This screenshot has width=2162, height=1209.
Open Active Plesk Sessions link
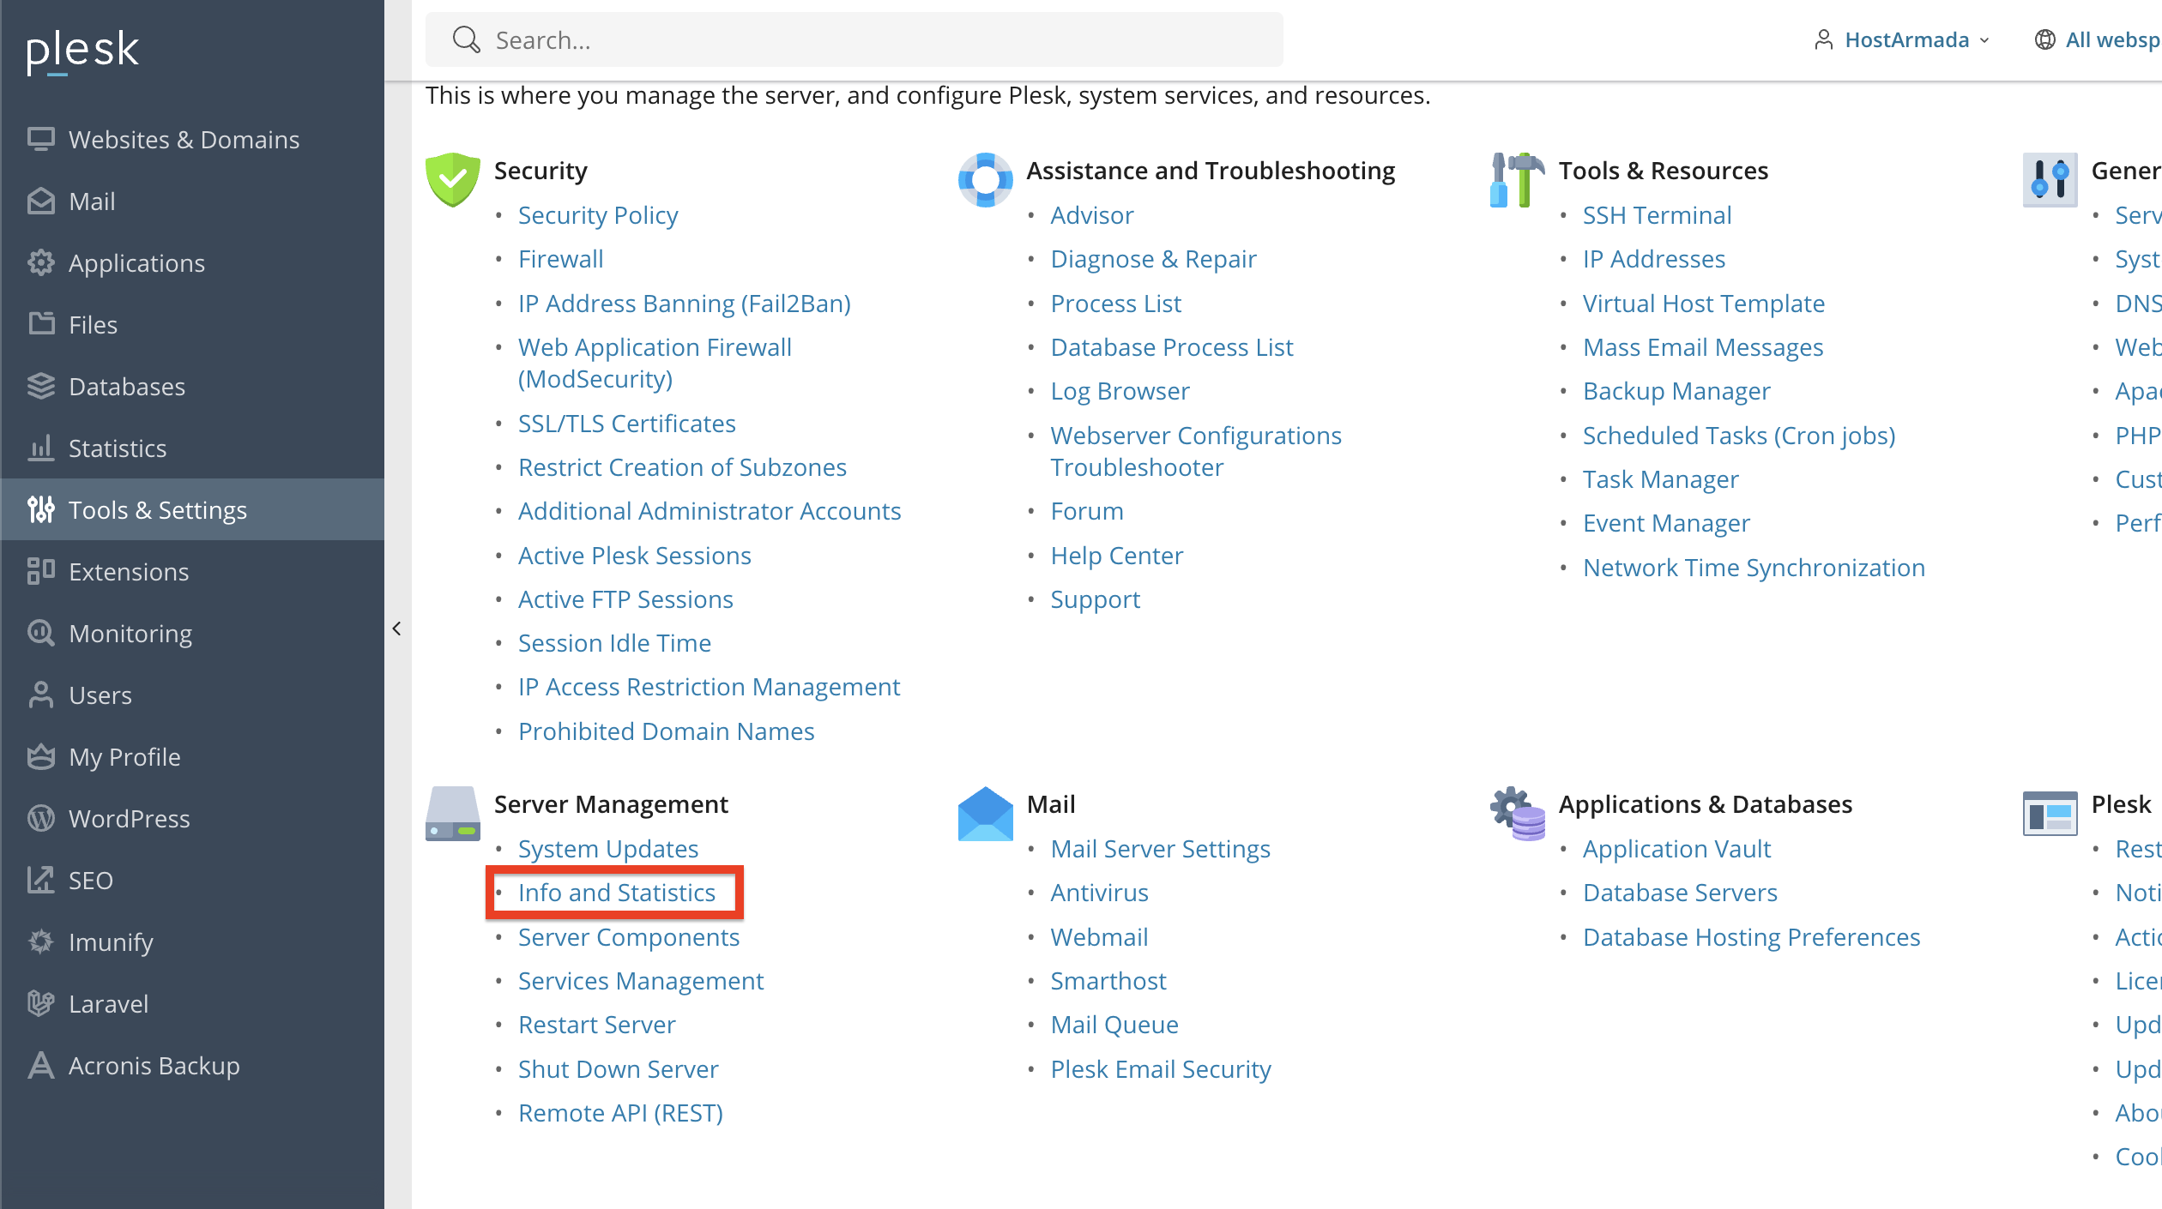(x=635, y=556)
